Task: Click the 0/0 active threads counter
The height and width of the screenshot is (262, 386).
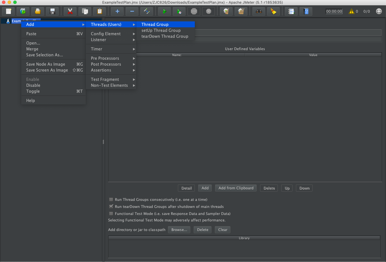Action: coord(367,11)
